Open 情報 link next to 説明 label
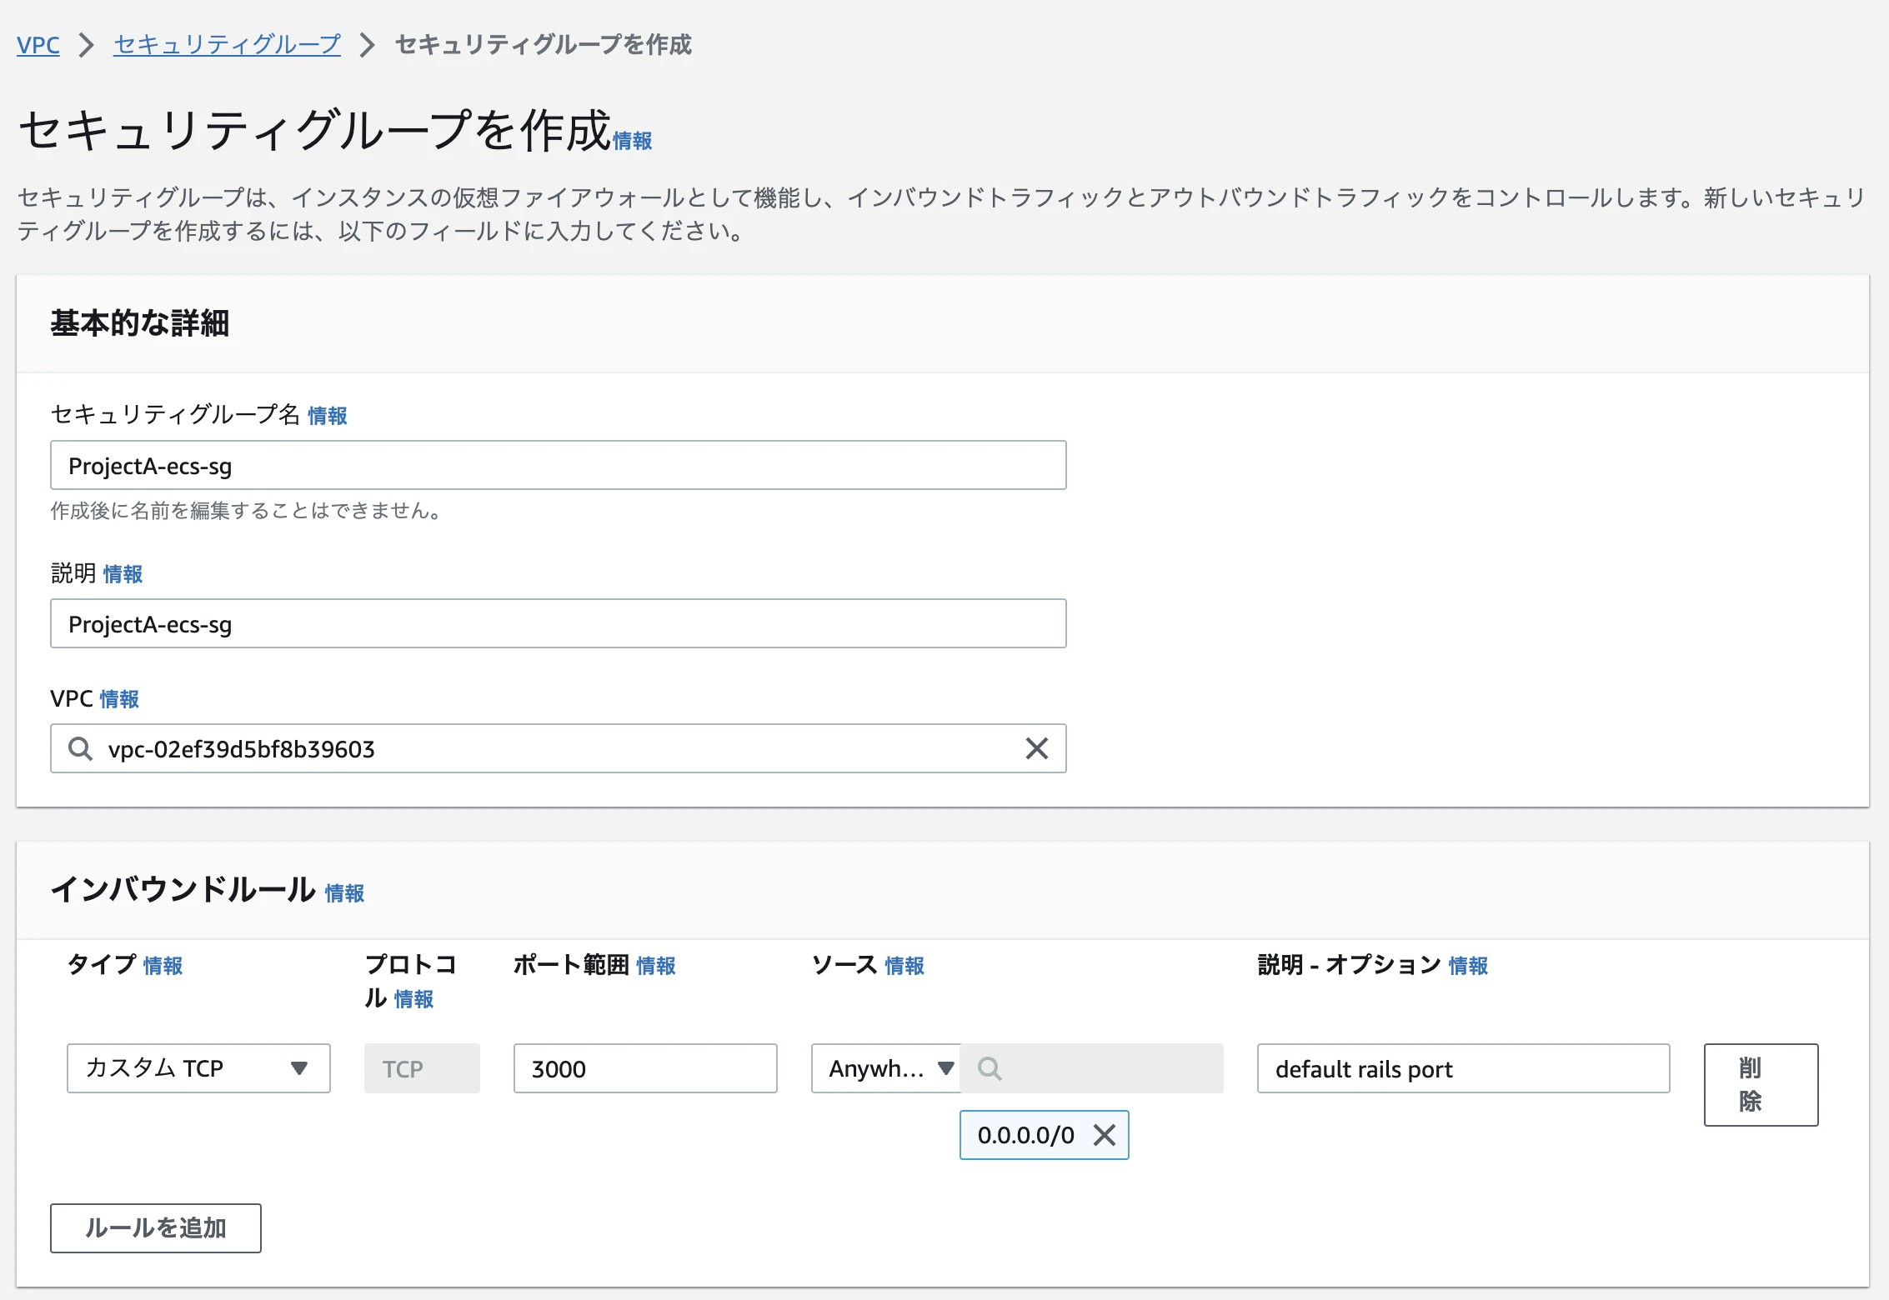 point(123,574)
